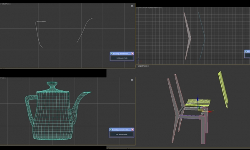Click Exit Isolation Mode in the spline viewport dialog
Screen dimensions: 250x150
122,58
